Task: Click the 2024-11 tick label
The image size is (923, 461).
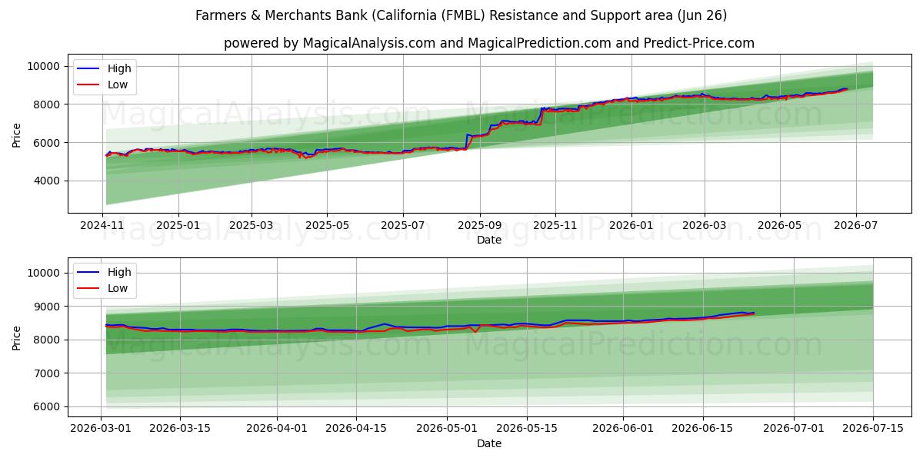Action: [x=103, y=225]
